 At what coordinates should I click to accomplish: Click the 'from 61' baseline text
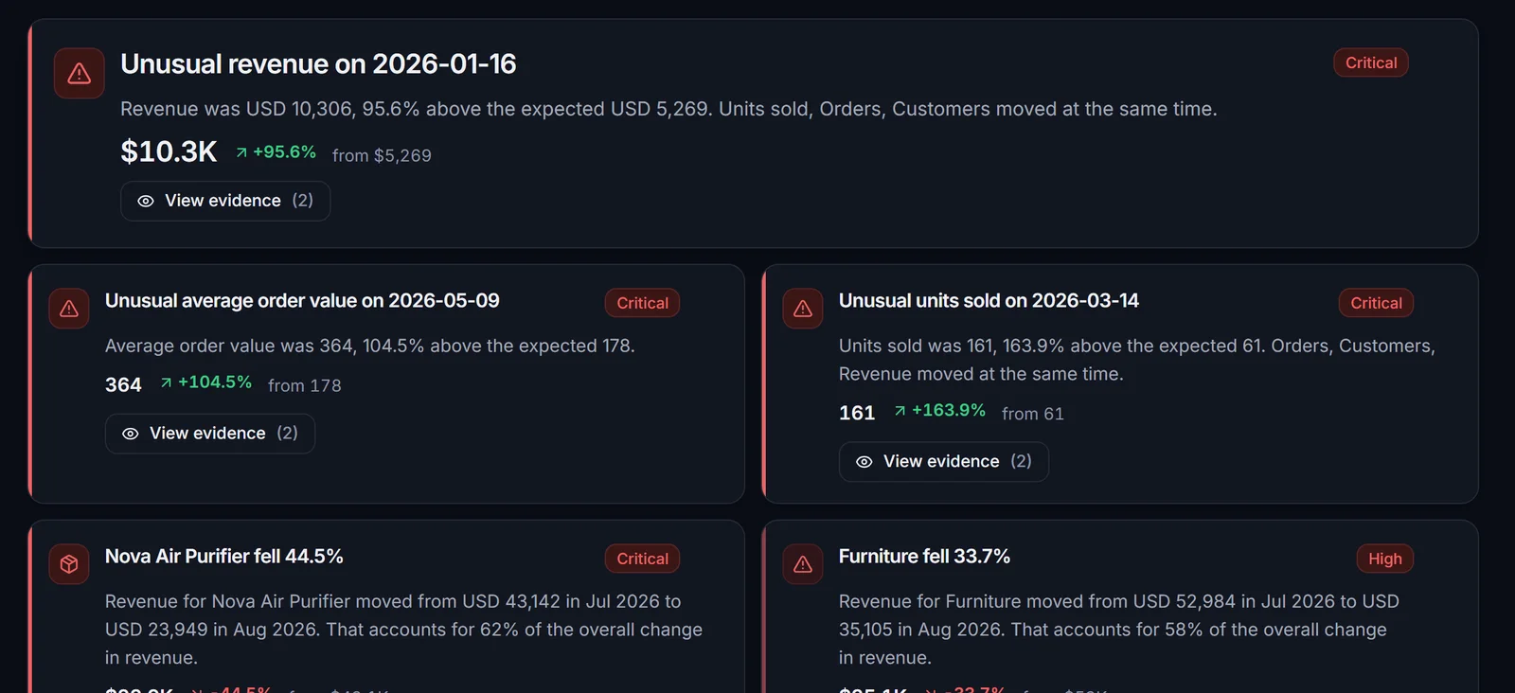(1033, 414)
